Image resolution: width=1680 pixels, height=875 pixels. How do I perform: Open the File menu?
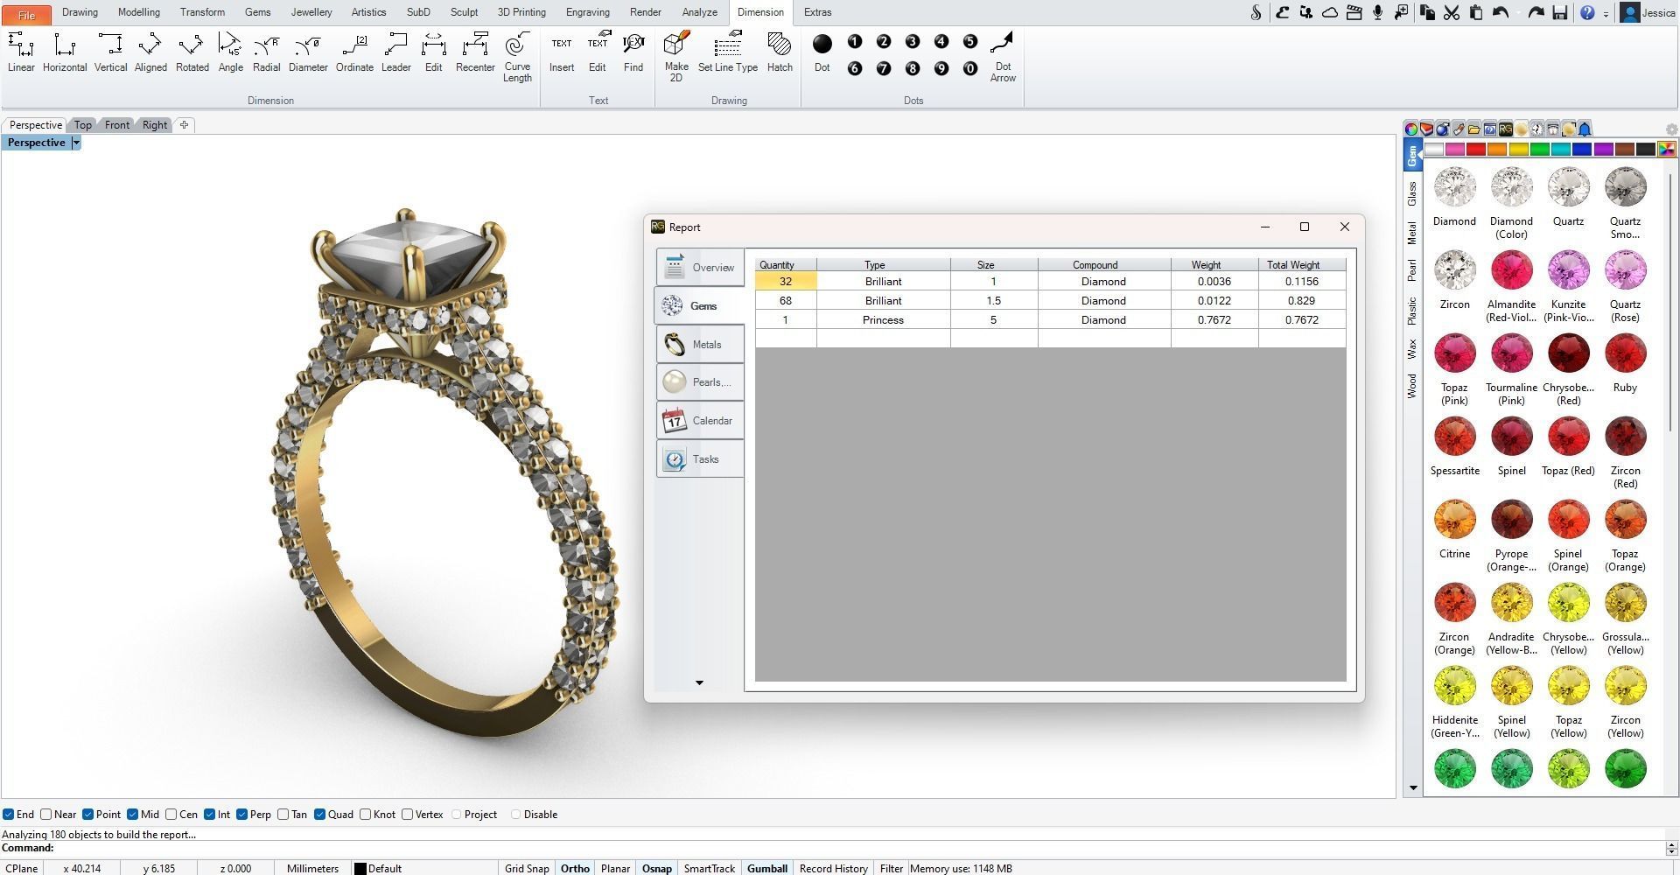click(26, 14)
